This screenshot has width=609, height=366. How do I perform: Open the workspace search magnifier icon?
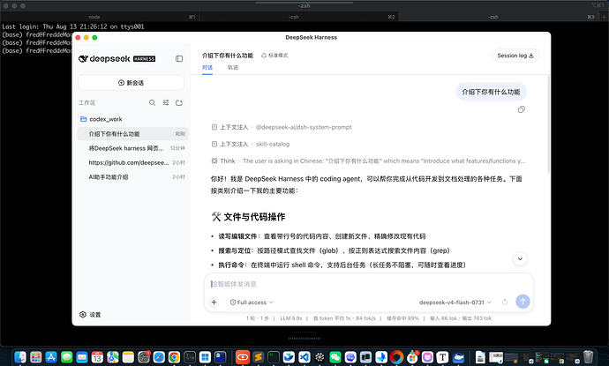pyautogui.click(x=152, y=102)
